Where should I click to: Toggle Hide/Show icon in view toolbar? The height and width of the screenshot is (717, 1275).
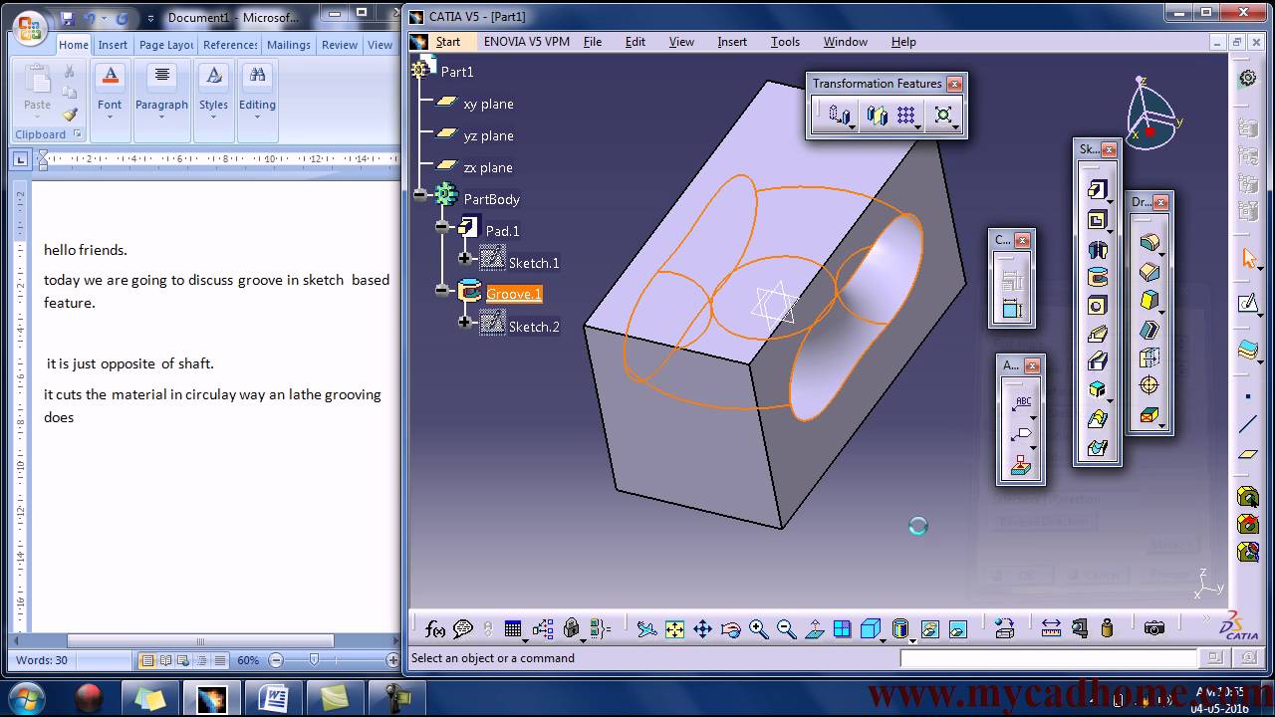(x=929, y=628)
